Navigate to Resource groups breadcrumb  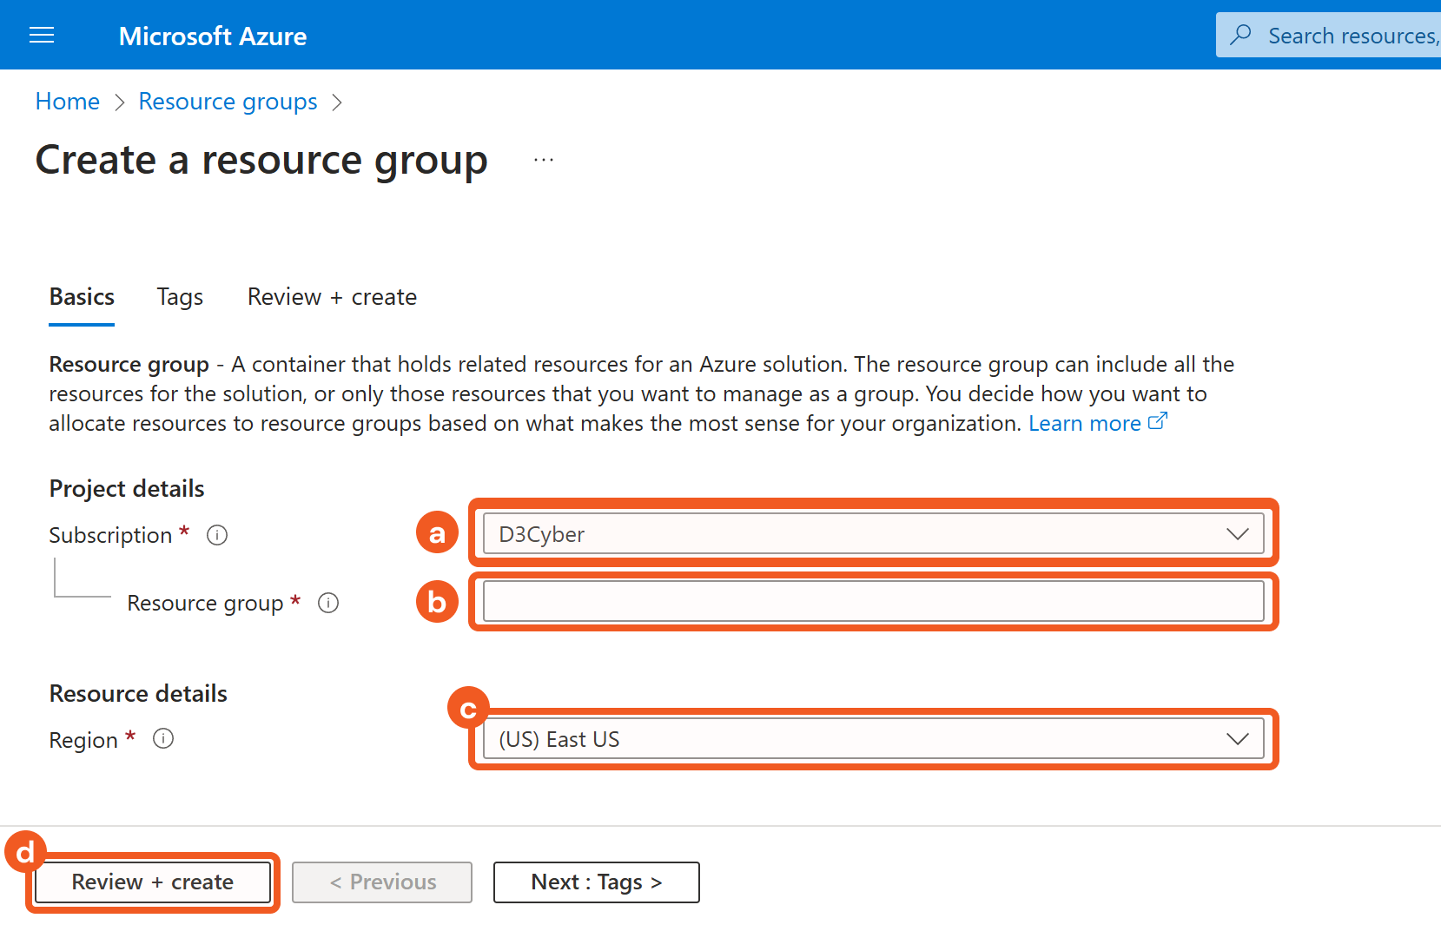pyautogui.click(x=228, y=102)
